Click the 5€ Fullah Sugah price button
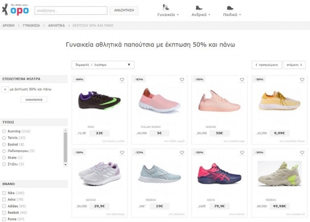This screenshot has height=222, width=310. [x=159, y=133]
